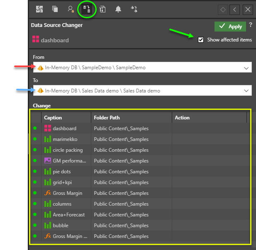Select the Gross Margin formula row
The image size is (256, 250).
tap(67, 193)
